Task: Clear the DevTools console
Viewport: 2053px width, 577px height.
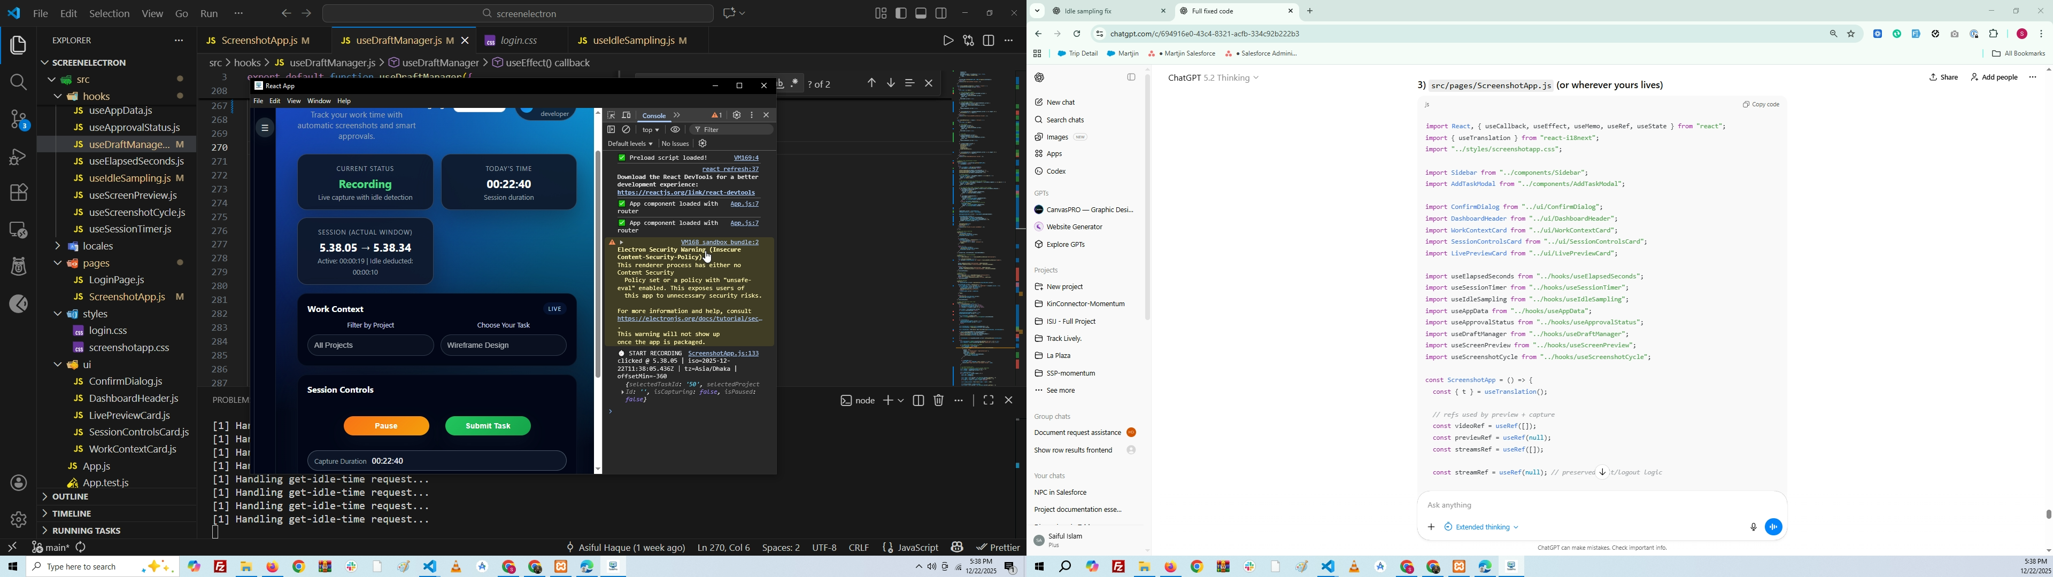Action: pos(627,130)
